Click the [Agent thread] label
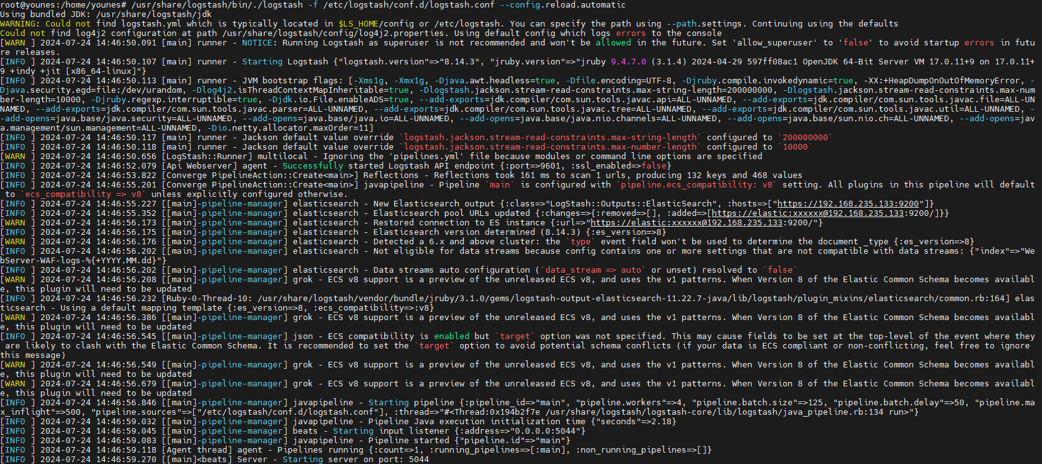This screenshot has height=464, width=1042. pyautogui.click(x=197, y=450)
